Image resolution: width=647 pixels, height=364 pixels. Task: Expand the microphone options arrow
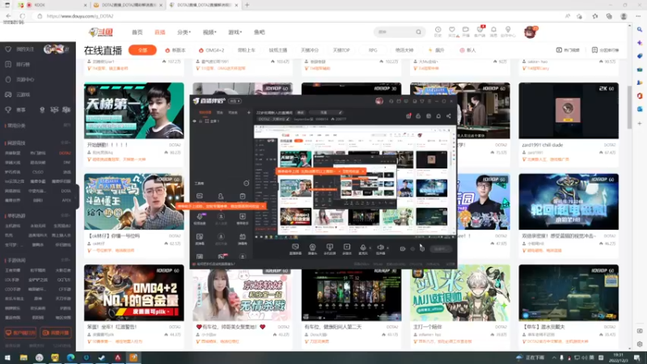point(370,248)
